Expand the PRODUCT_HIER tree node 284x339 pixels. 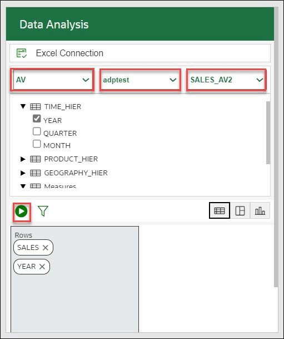(x=23, y=159)
